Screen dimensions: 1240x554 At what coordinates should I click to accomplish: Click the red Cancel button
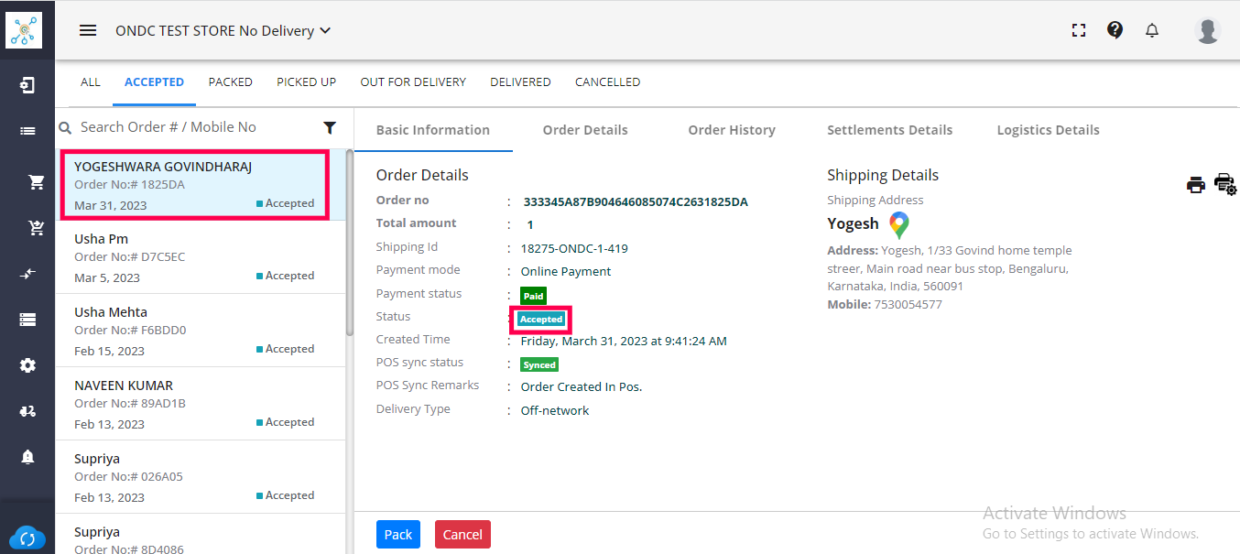(462, 535)
